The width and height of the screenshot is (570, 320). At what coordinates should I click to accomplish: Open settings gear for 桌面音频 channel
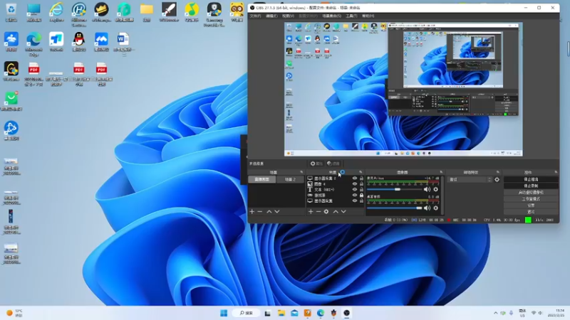click(435, 208)
